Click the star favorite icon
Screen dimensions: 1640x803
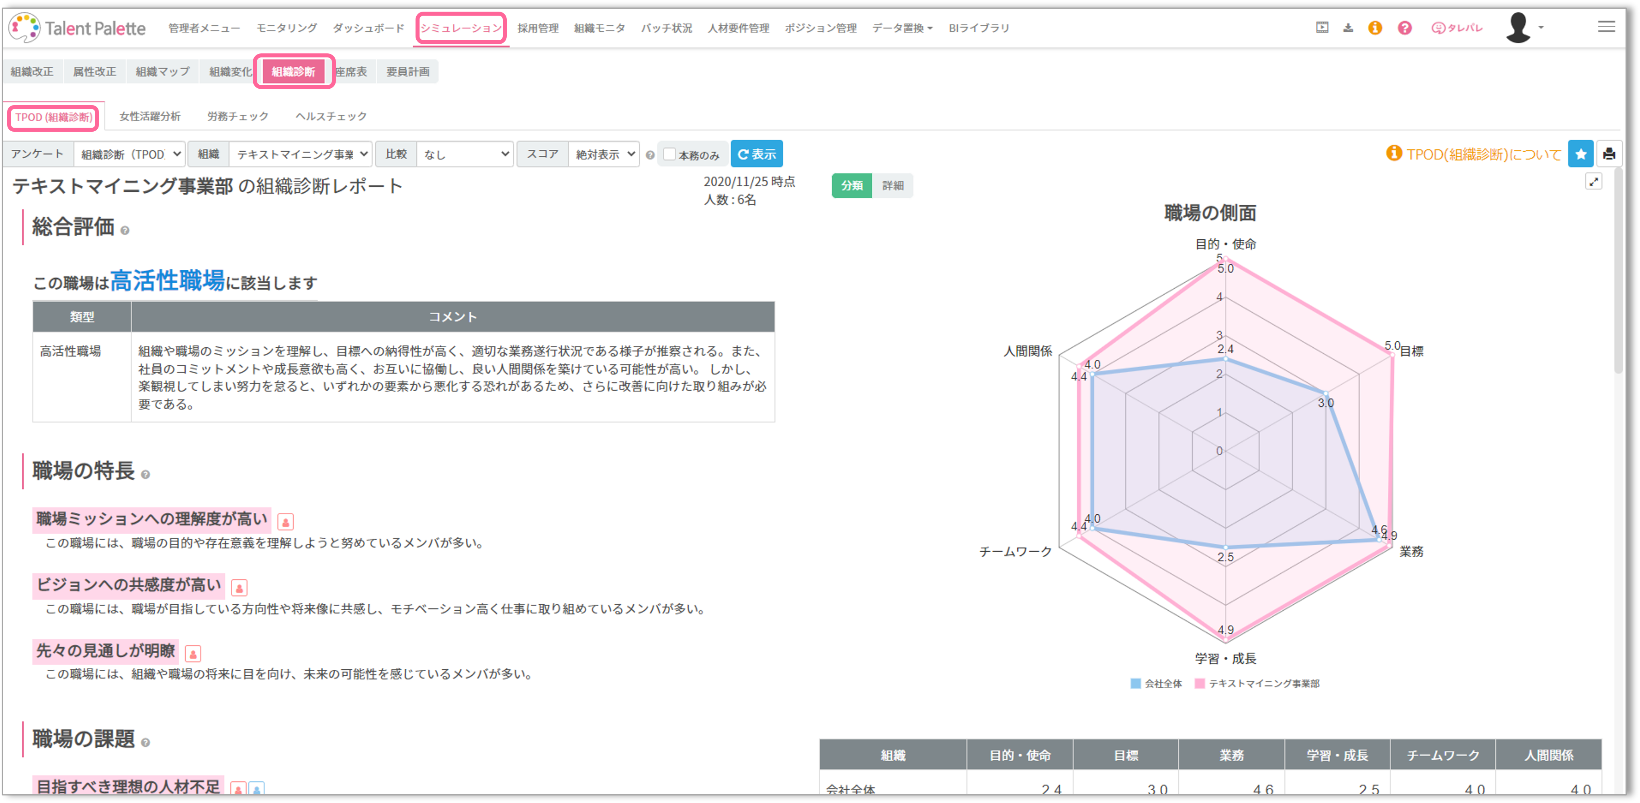point(1580,154)
